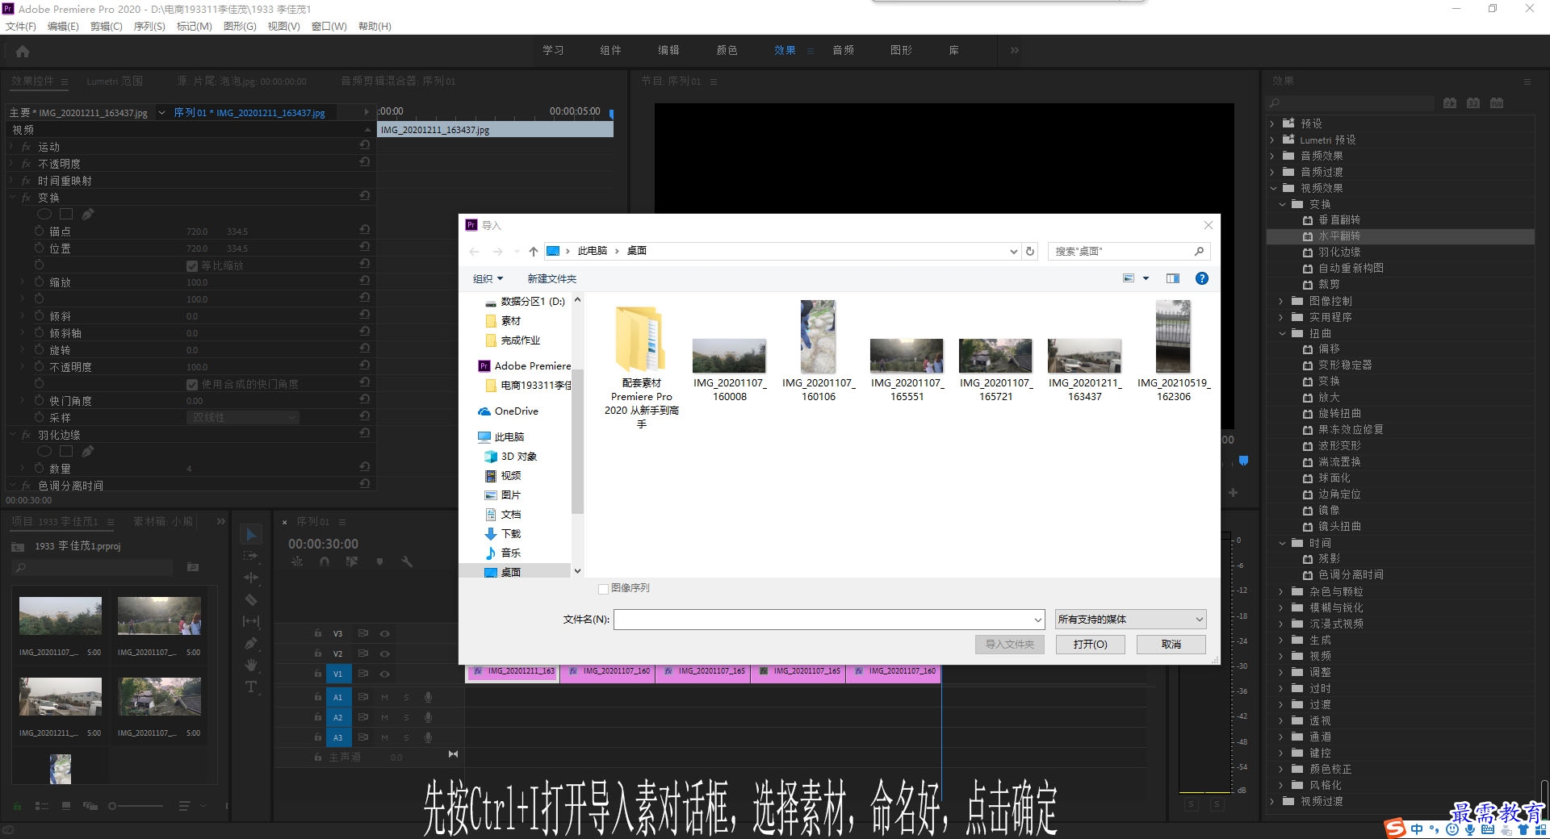Click the 搜索"桌面" search box
1550x839 pixels.
click(1129, 252)
